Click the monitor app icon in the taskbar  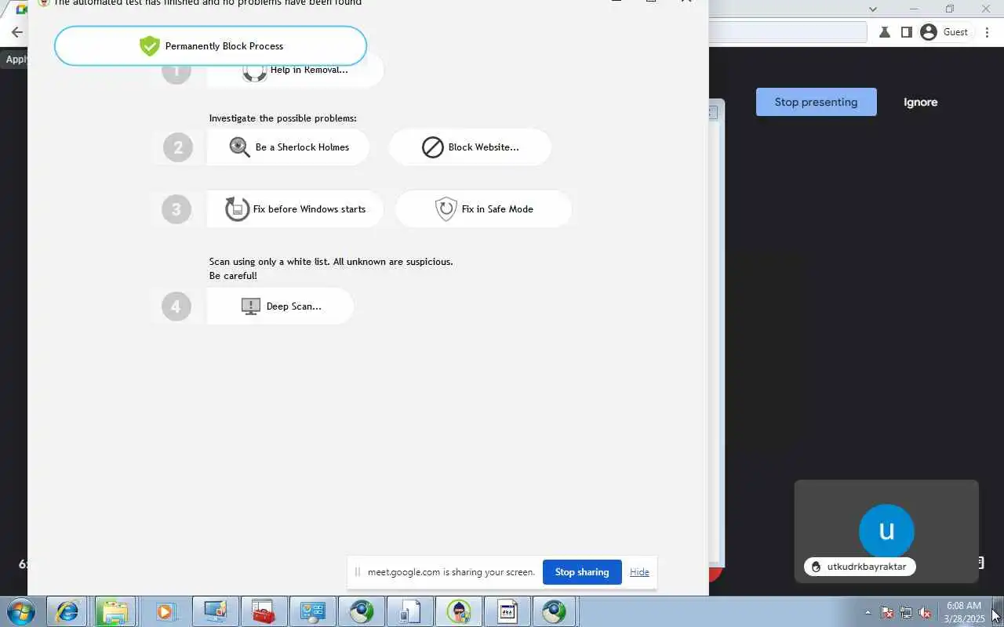pyautogui.click(x=214, y=611)
